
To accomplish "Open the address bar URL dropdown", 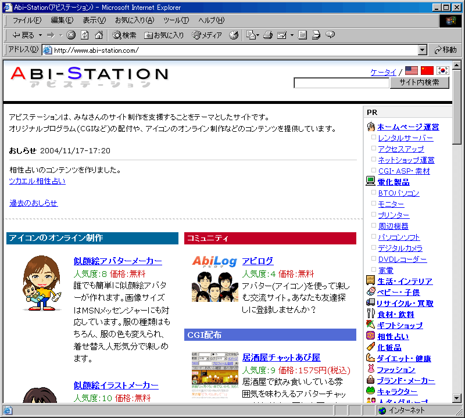I will point(423,50).
